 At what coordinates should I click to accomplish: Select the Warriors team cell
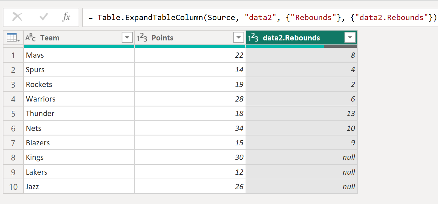point(79,99)
